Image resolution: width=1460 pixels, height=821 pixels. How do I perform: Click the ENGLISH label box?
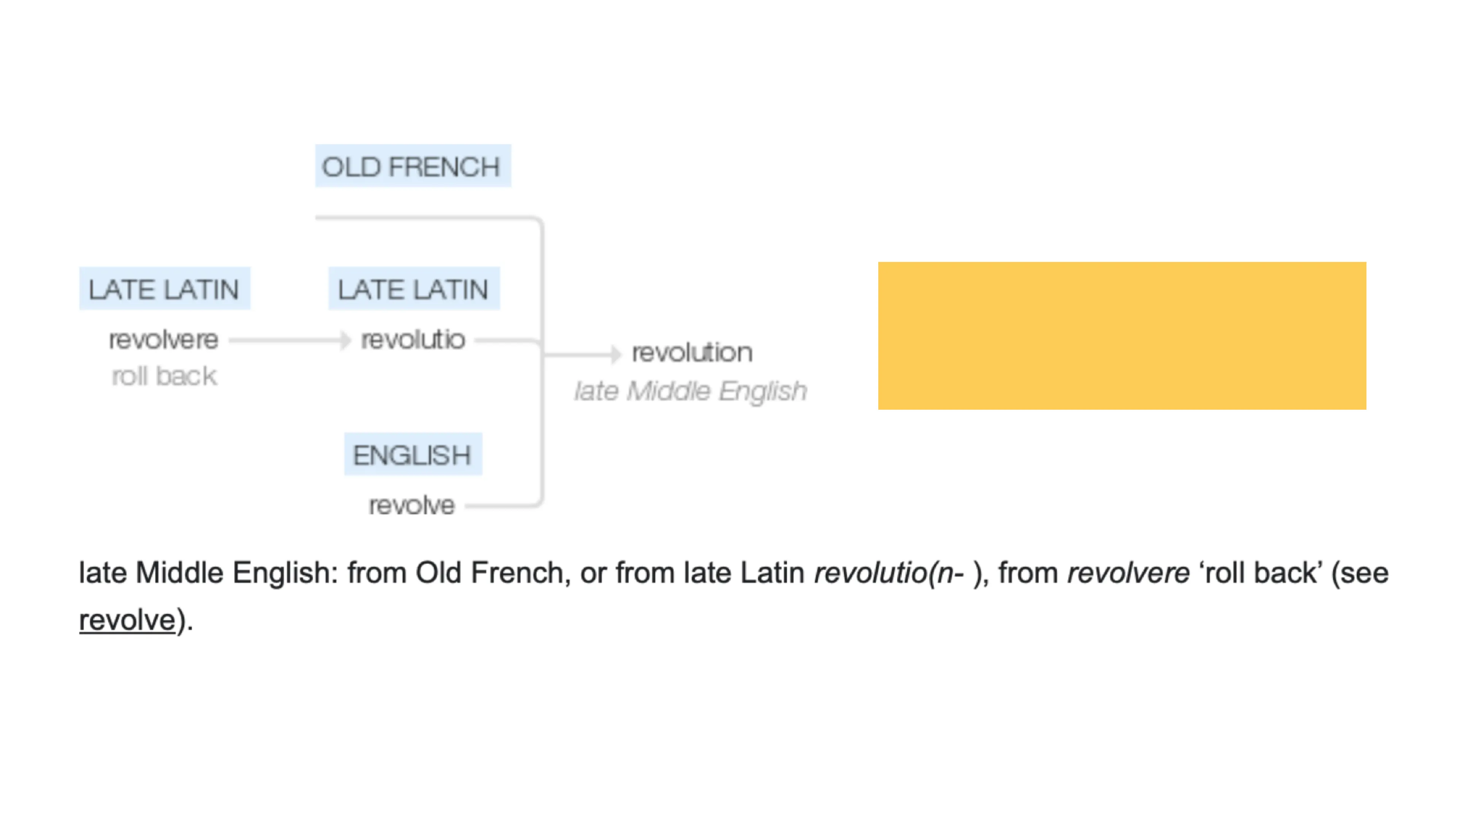[413, 455]
